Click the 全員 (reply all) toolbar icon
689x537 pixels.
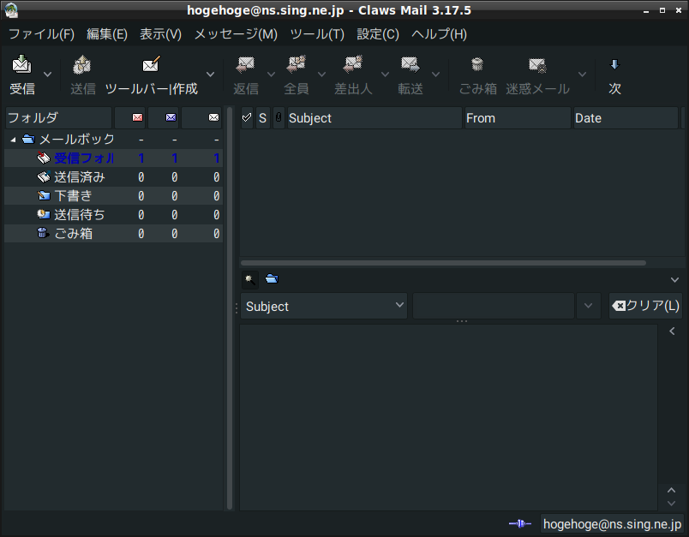(x=297, y=64)
